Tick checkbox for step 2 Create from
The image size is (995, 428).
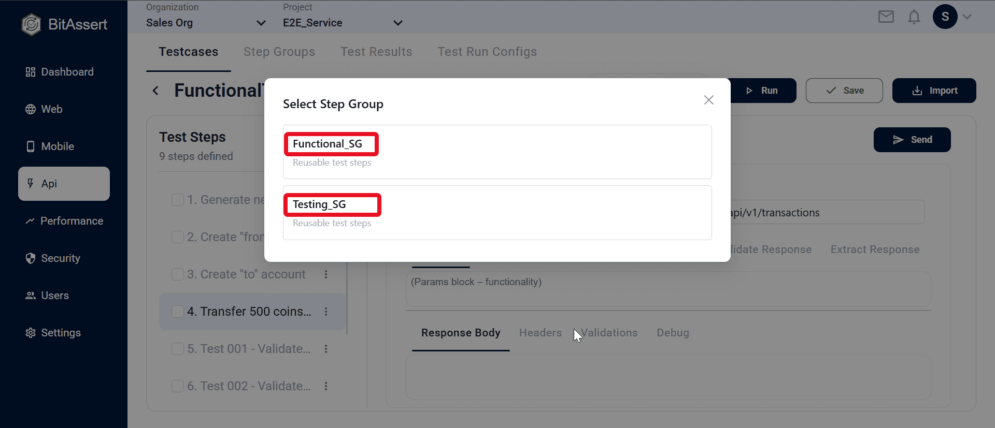point(178,237)
